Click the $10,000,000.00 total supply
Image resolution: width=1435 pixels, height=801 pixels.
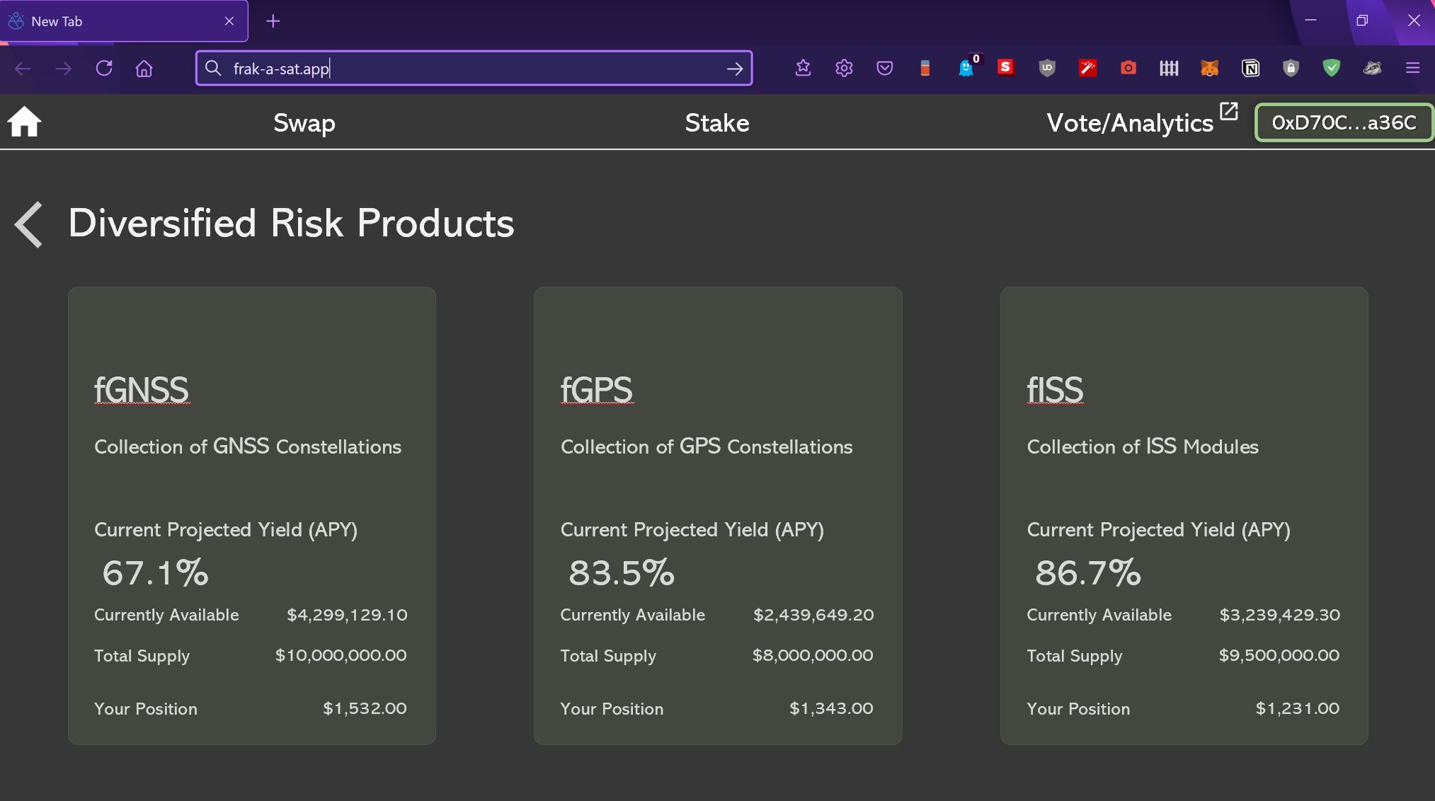(x=341, y=655)
